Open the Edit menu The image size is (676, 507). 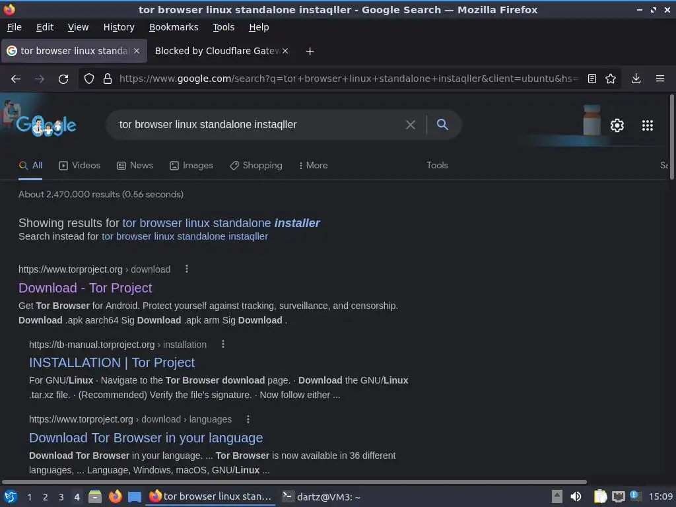pyautogui.click(x=45, y=27)
